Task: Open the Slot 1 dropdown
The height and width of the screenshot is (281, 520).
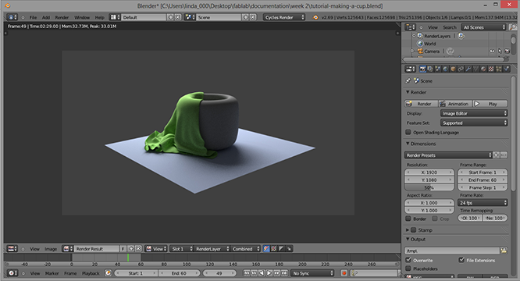Action: point(182,248)
